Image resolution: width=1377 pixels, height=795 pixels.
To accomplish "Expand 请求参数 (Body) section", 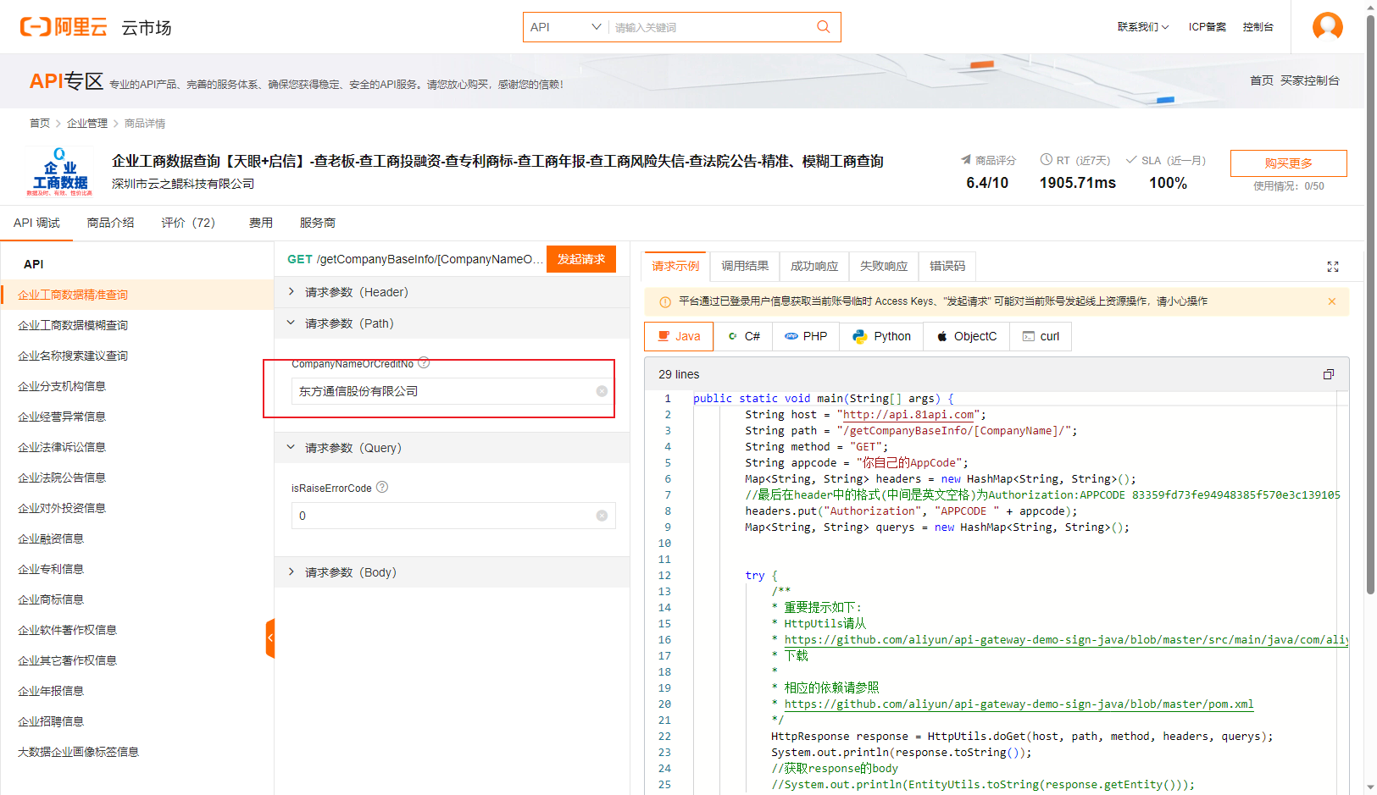I will tap(452, 572).
